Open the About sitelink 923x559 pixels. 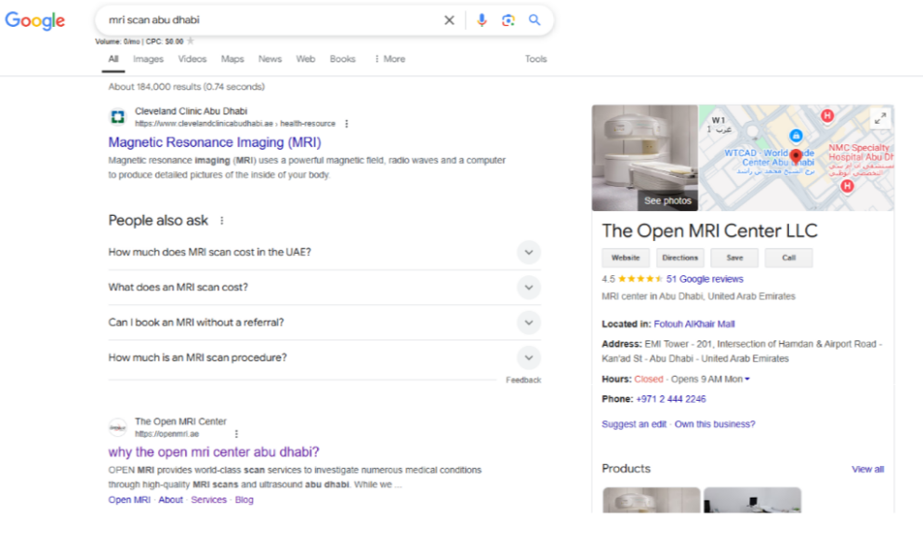coord(171,500)
